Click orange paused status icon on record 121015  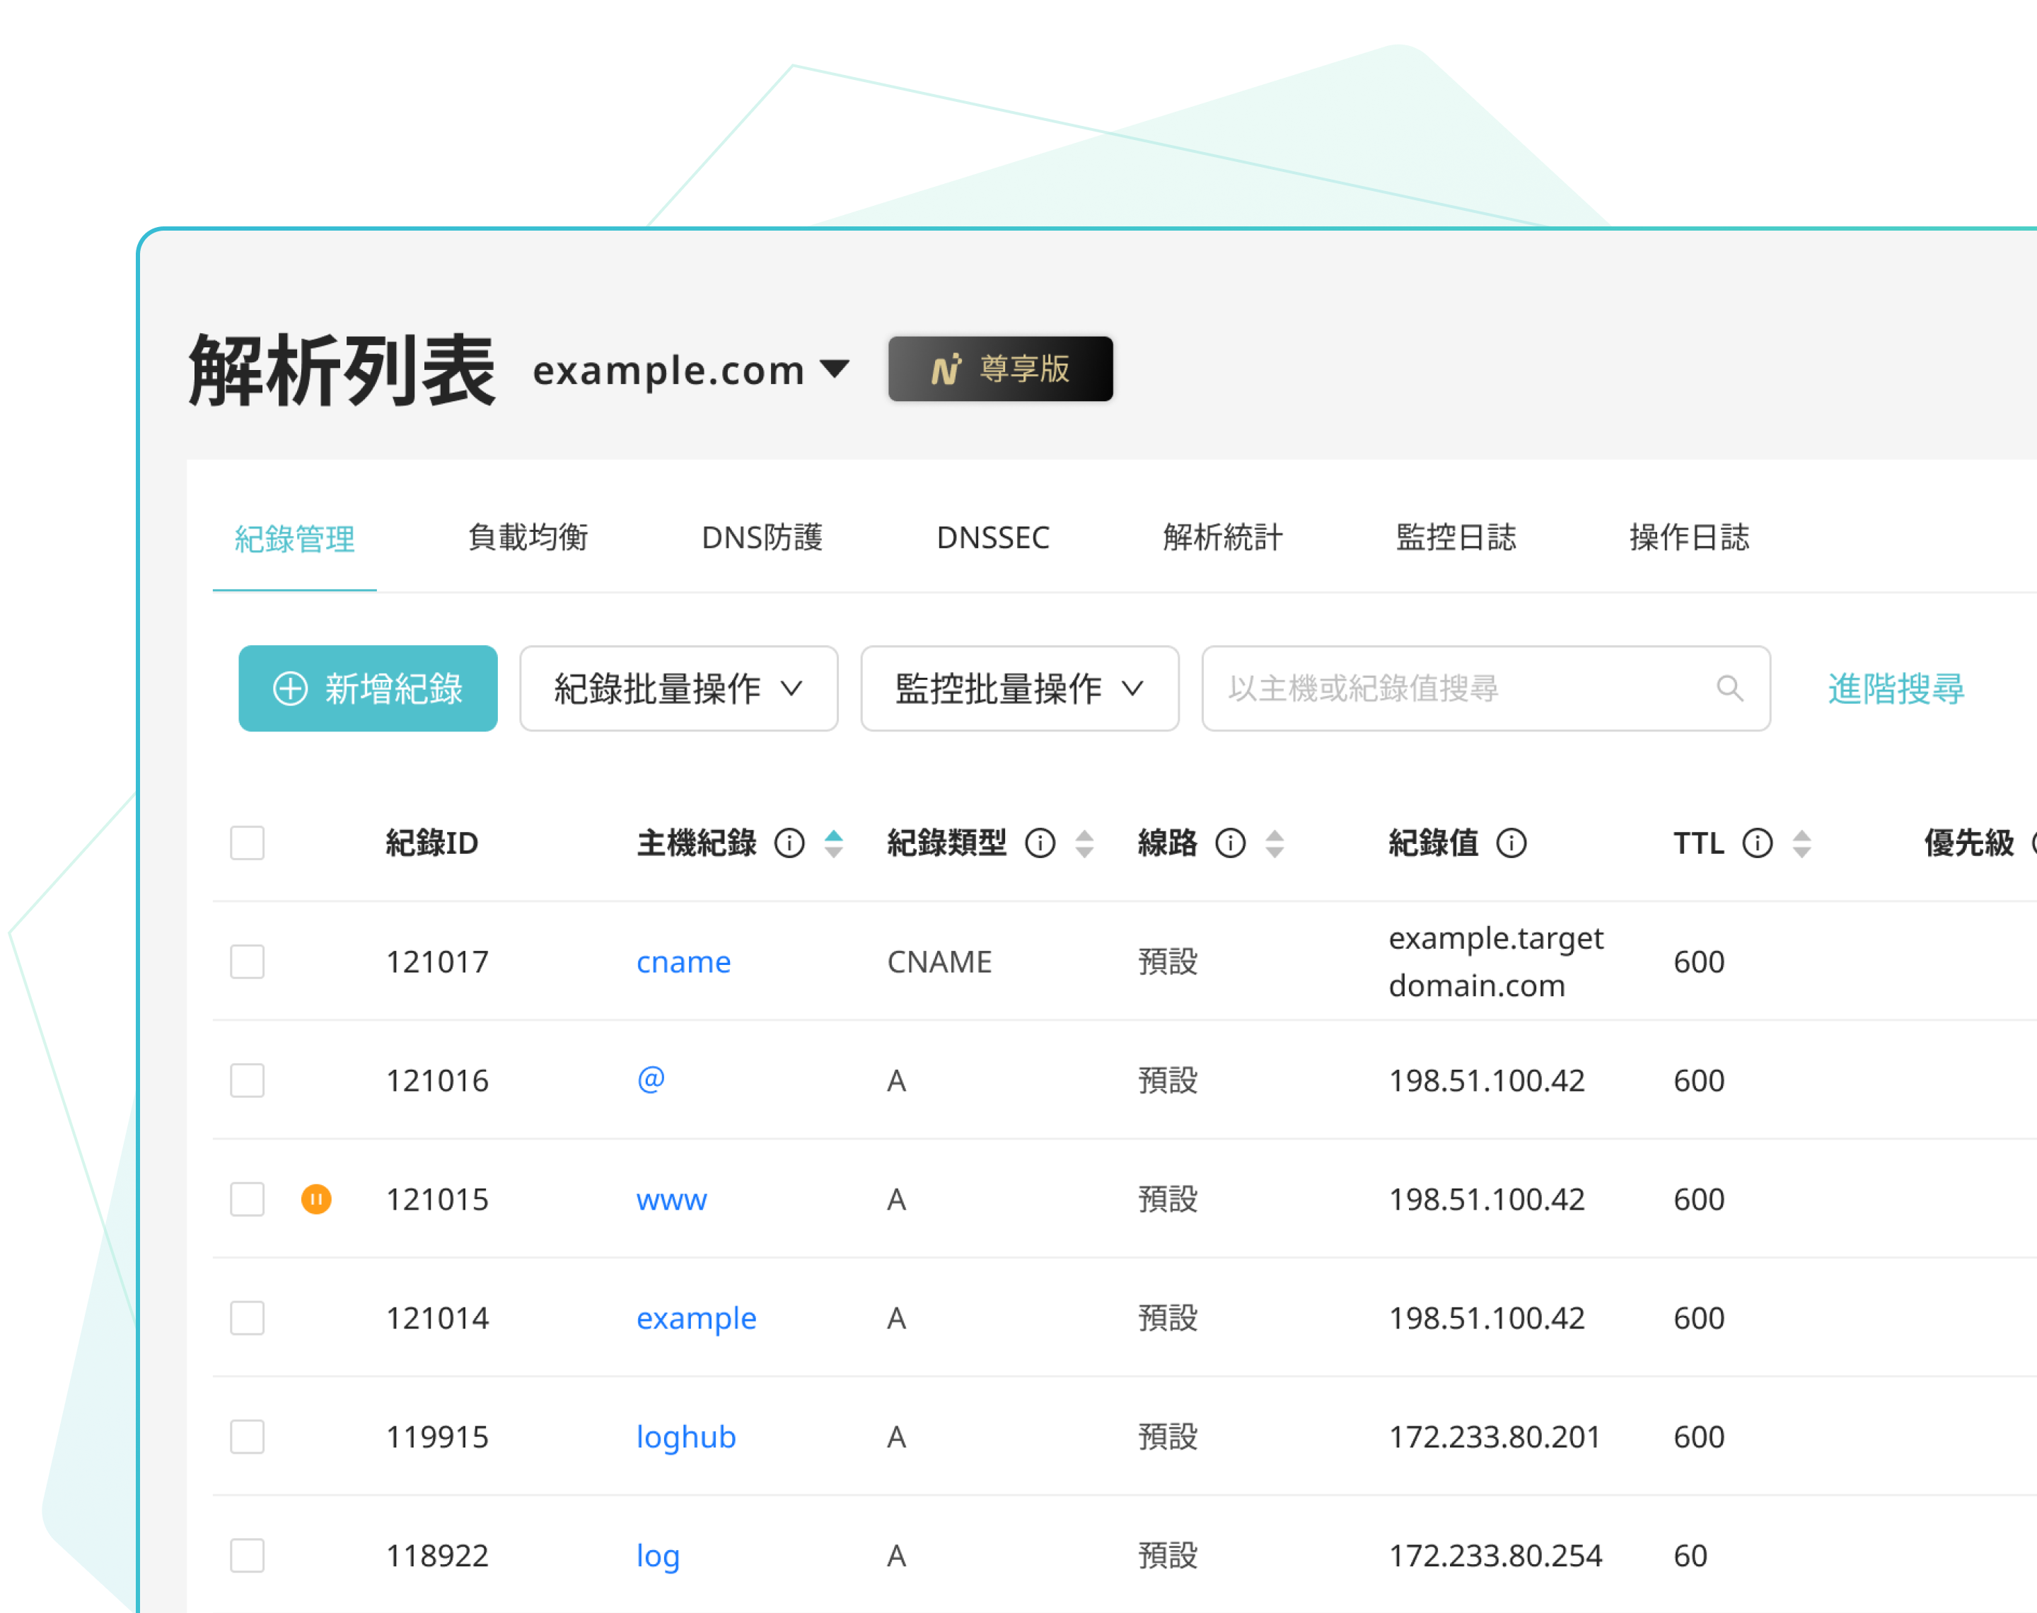click(316, 1199)
